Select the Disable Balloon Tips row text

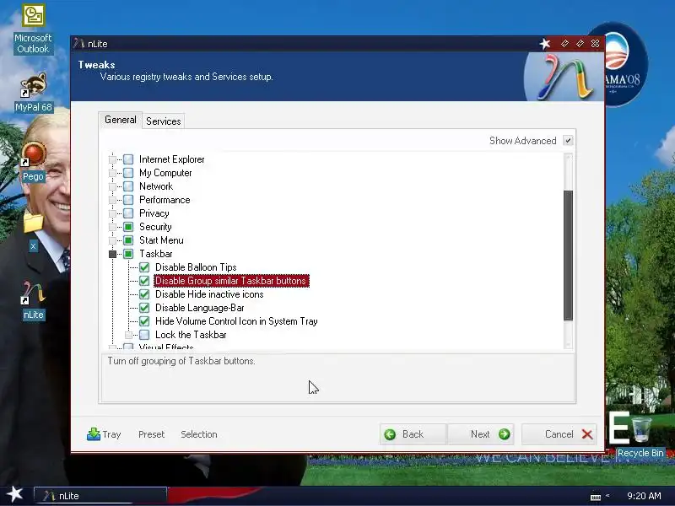196,267
